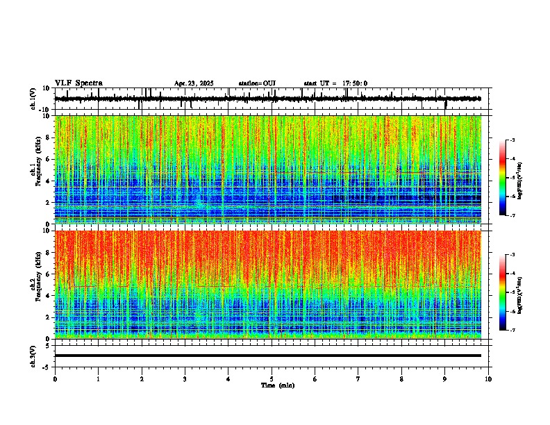
Task: Click the "ch.1(V)" waveform axis label
Action: pos(33,99)
